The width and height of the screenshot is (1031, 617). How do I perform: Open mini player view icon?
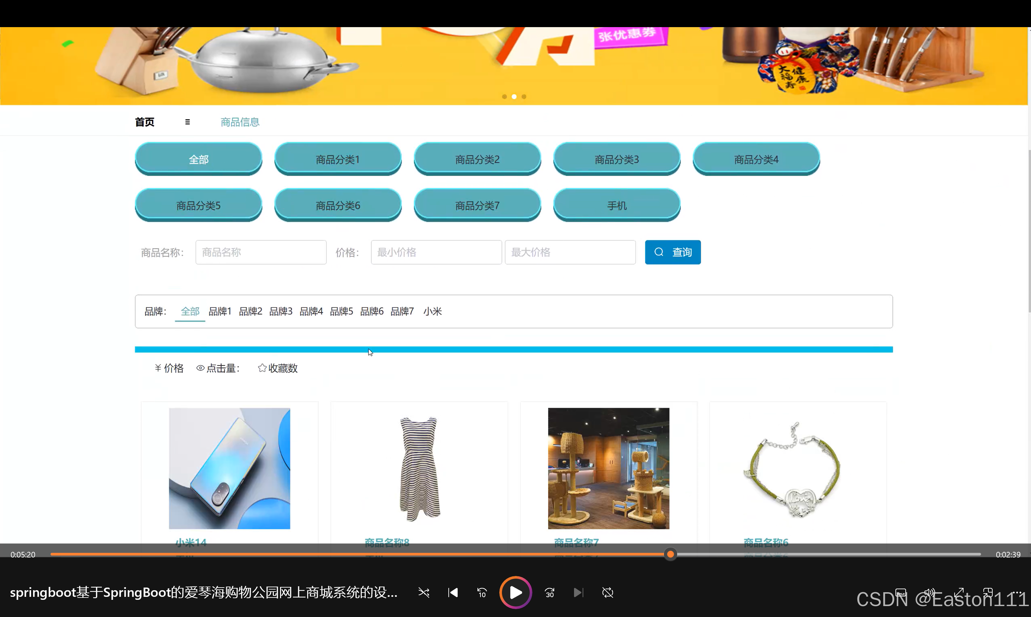pos(988,593)
